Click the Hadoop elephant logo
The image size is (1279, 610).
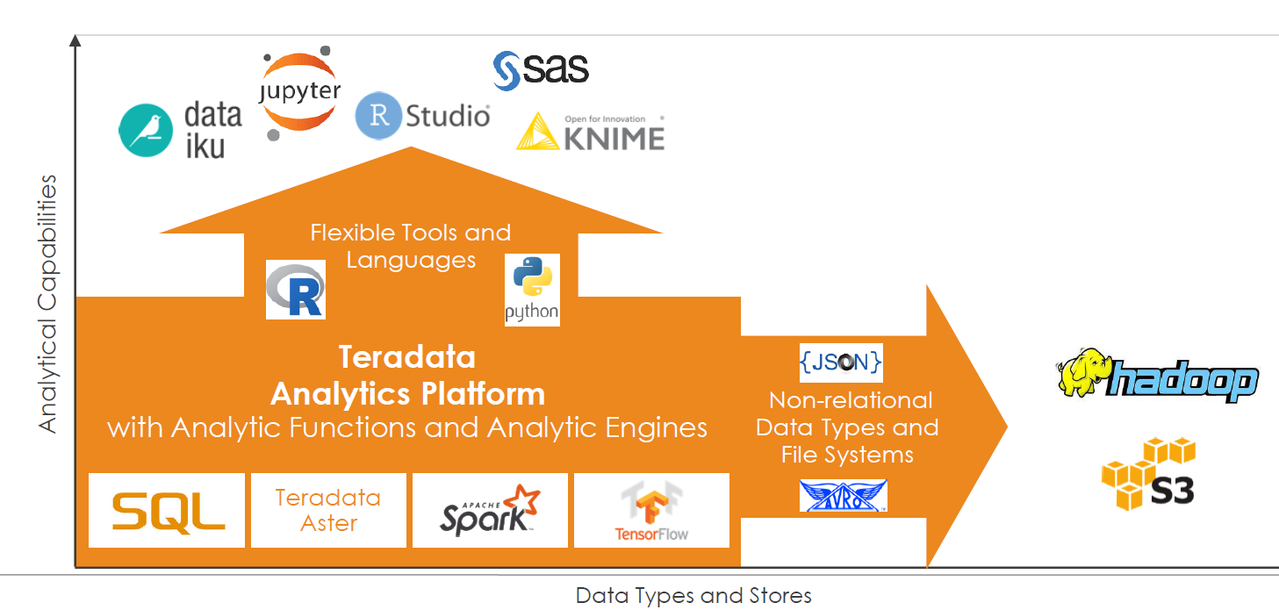tap(1157, 378)
